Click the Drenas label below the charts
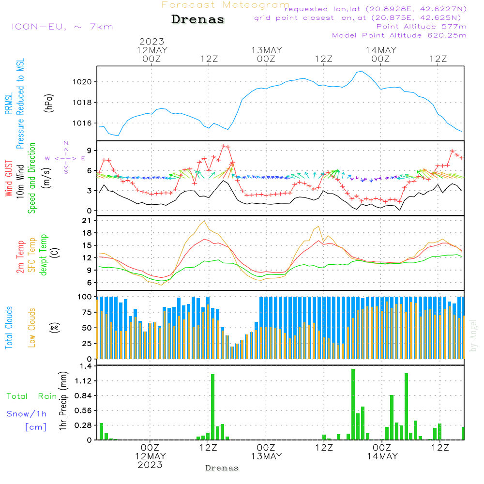 (x=222, y=468)
